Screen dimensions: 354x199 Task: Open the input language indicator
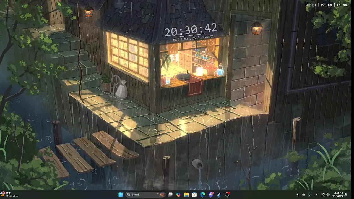tap(317, 195)
